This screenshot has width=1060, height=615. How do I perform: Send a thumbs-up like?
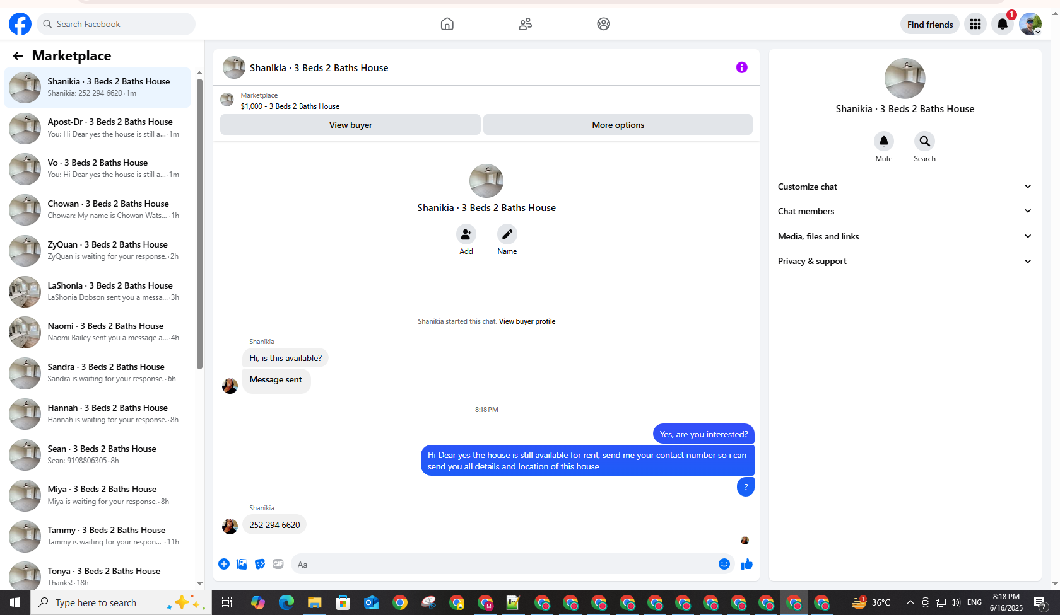click(747, 564)
